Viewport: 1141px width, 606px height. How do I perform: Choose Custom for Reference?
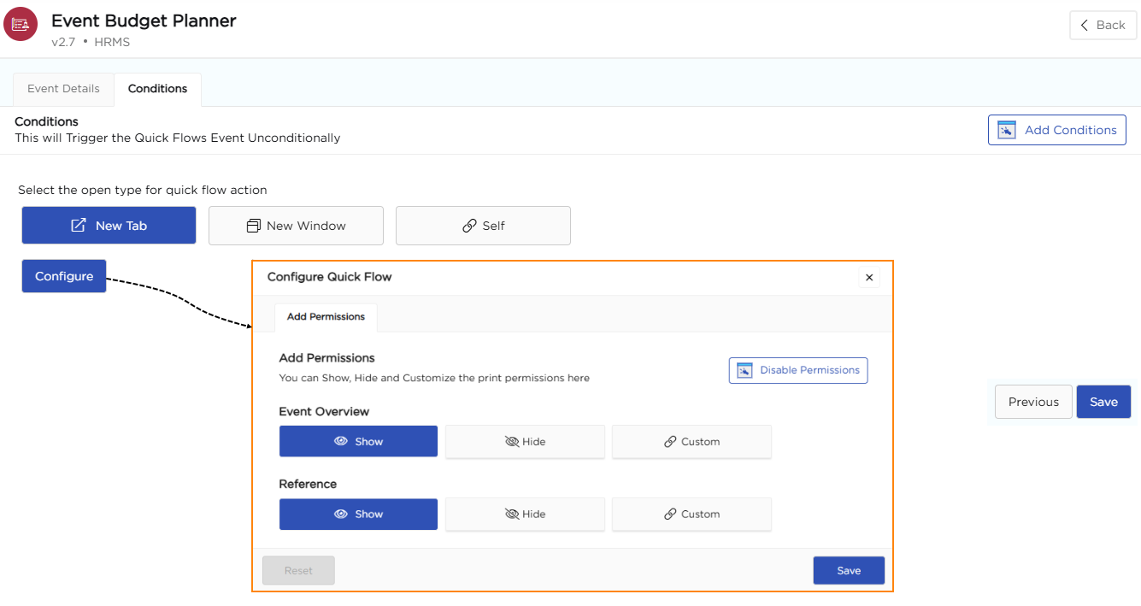tap(691, 515)
